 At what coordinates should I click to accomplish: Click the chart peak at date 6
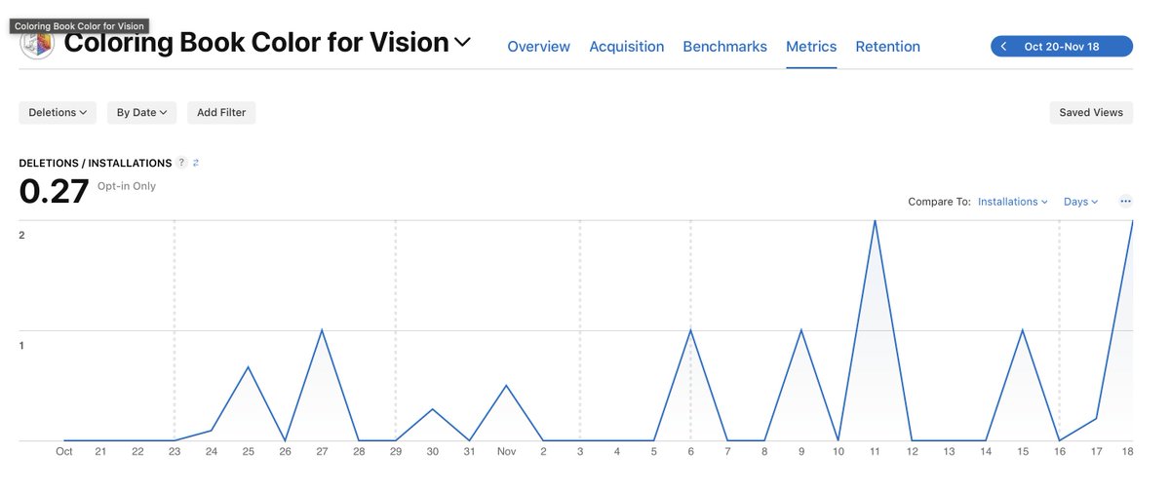pos(690,330)
